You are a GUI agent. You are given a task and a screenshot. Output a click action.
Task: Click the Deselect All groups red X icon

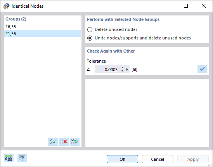(64, 142)
